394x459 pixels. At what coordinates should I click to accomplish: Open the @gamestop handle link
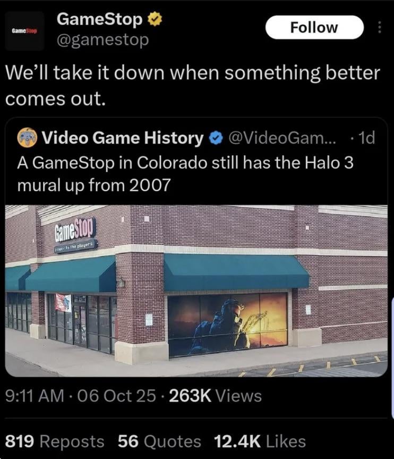[x=102, y=40]
